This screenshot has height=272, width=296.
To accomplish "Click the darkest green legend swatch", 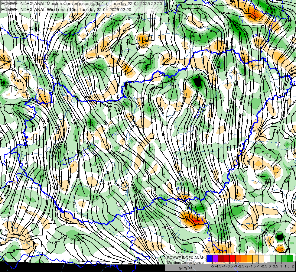I will tap(290, 259).
